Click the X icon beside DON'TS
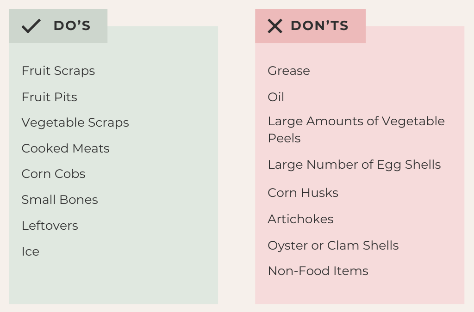Viewport: 474px width, 312px height. click(x=274, y=26)
